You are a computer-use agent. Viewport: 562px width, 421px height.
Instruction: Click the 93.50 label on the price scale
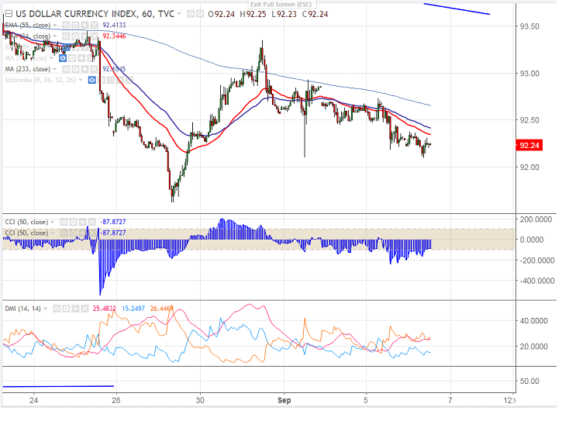pos(529,26)
